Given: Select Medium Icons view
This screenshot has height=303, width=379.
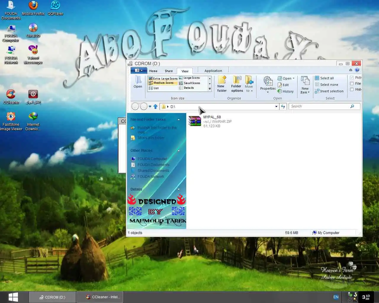Looking at the screenshot, I should 163,83.
